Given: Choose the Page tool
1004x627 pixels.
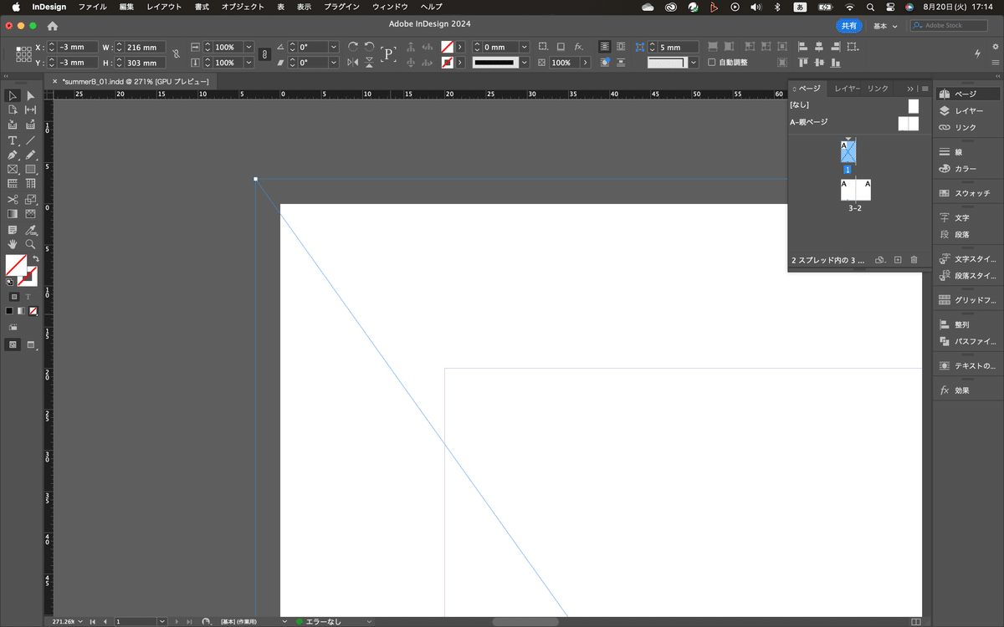Looking at the screenshot, I should click(13, 110).
